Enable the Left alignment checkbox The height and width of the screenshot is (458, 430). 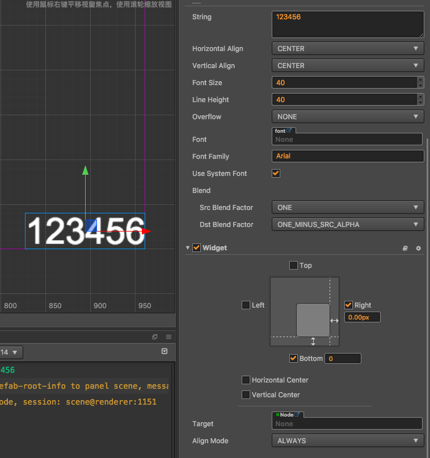[246, 305]
